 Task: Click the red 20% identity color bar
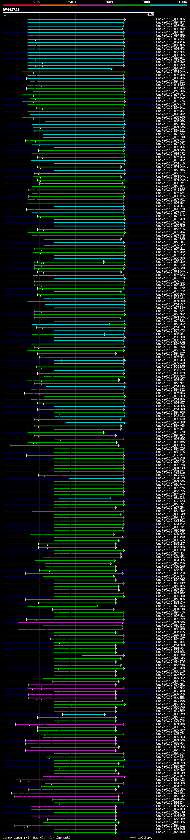pyautogui.click(x=21, y=5)
